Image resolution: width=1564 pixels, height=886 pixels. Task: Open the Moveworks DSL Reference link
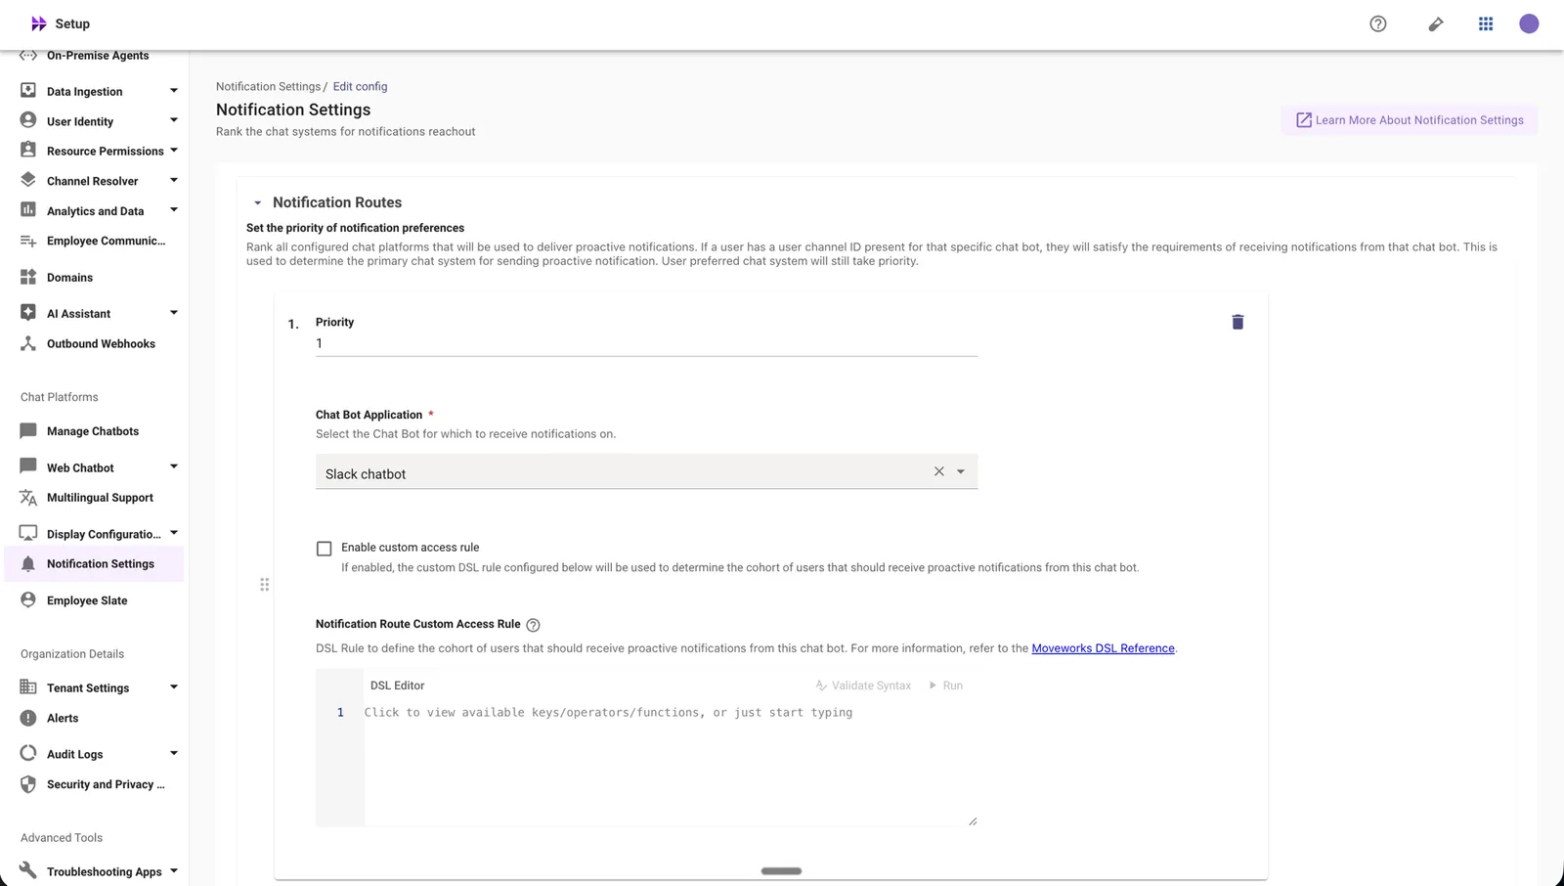(1103, 648)
